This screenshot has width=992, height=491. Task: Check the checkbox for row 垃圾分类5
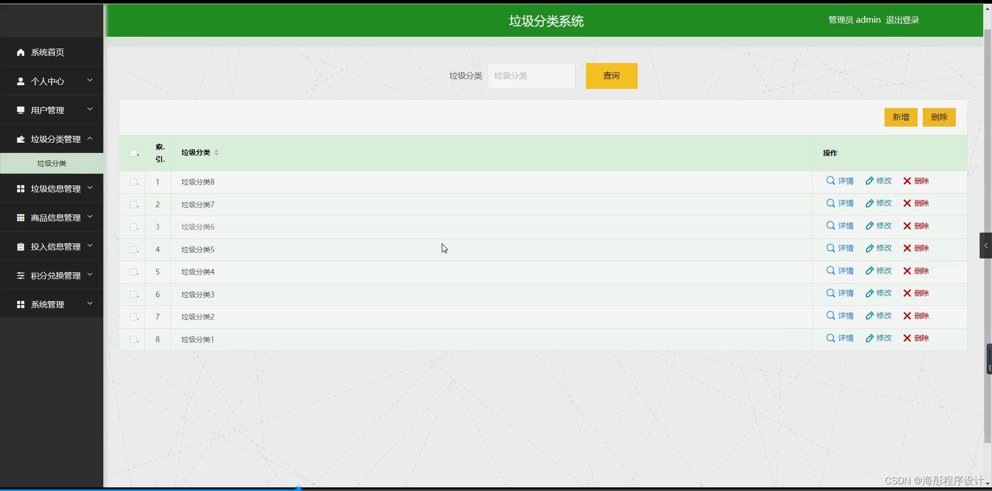(133, 250)
